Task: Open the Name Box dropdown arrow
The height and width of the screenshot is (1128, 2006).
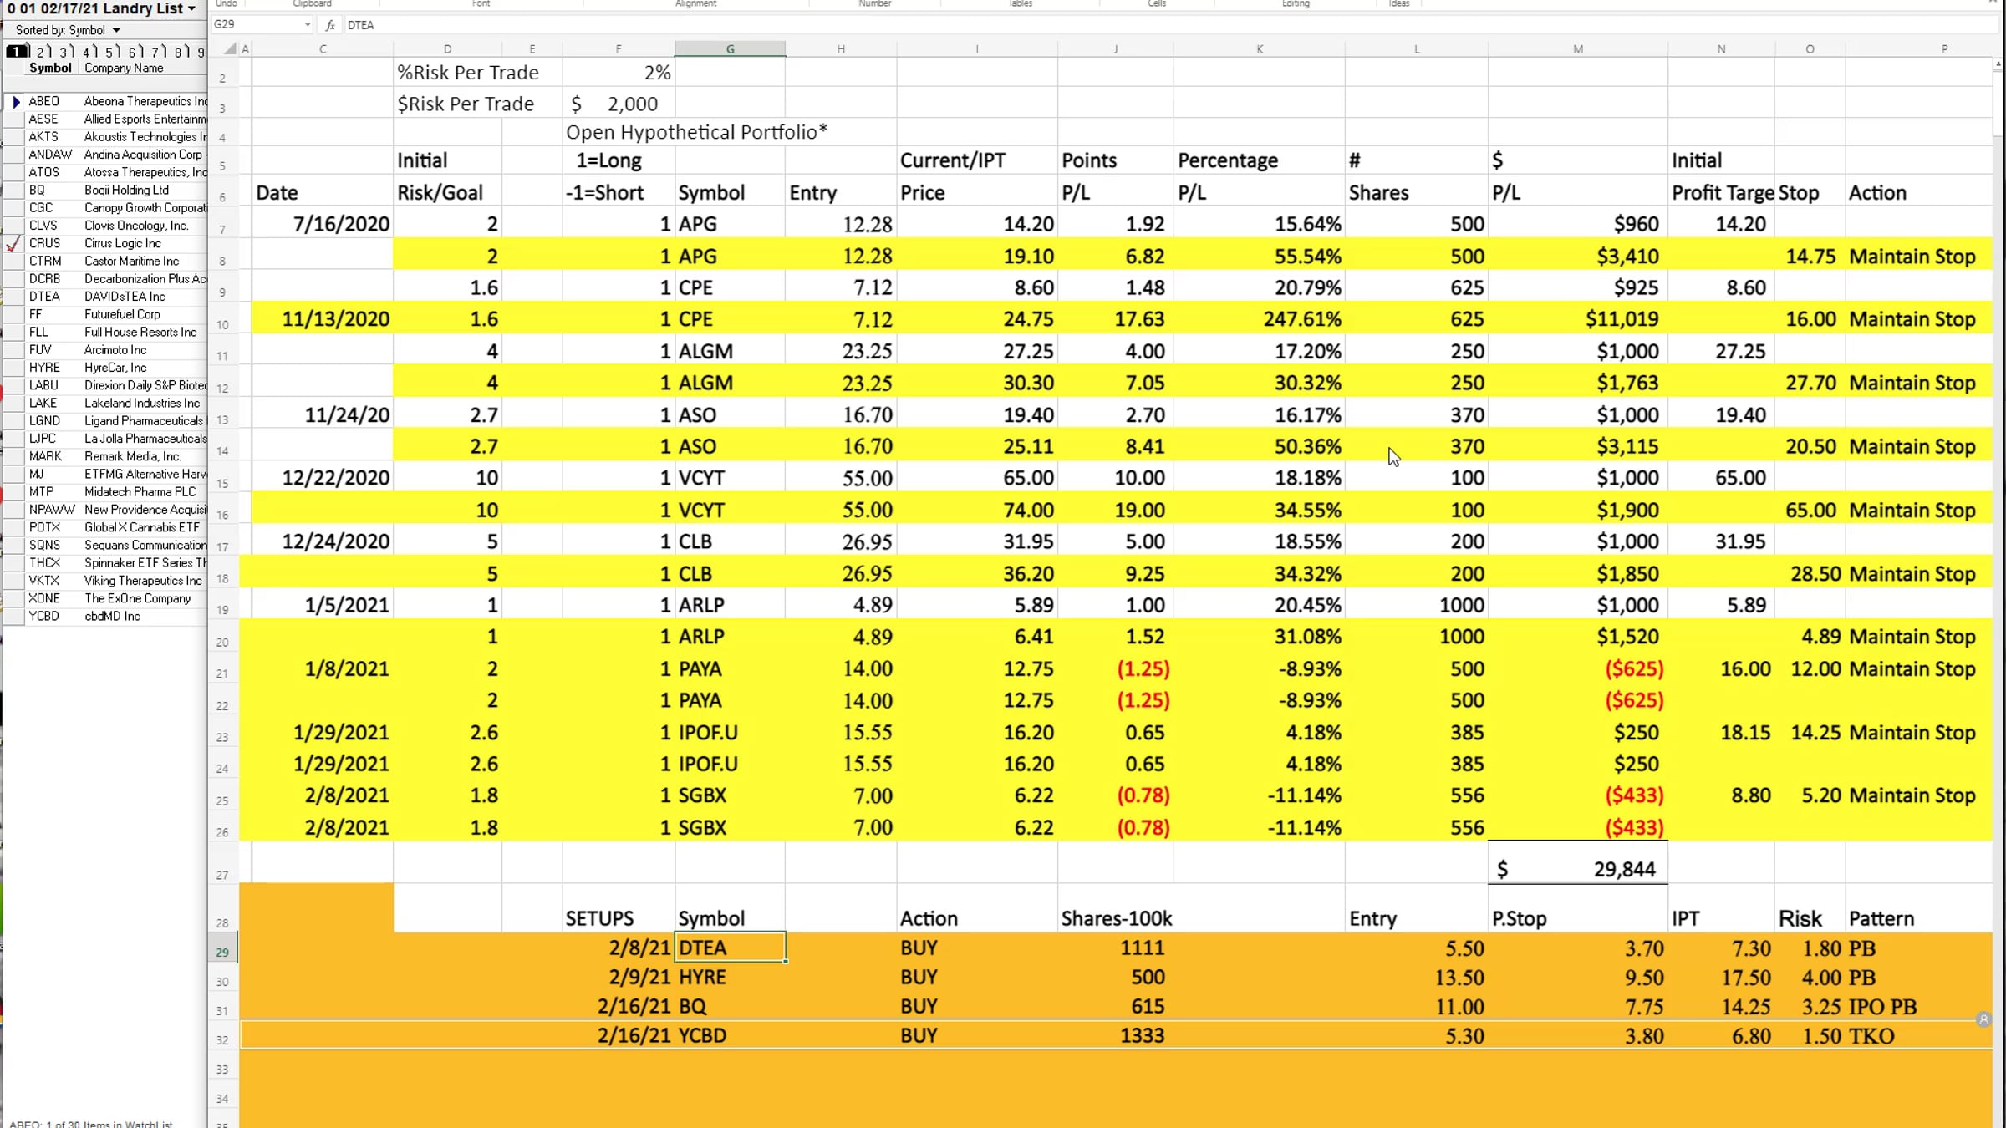Action: tap(308, 25)
